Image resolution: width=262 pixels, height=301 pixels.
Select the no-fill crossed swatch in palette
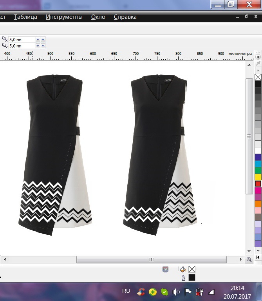point(258,77)
